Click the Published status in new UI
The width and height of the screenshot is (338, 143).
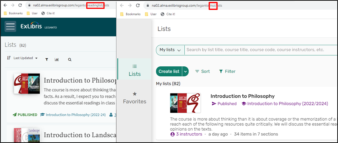224,104
